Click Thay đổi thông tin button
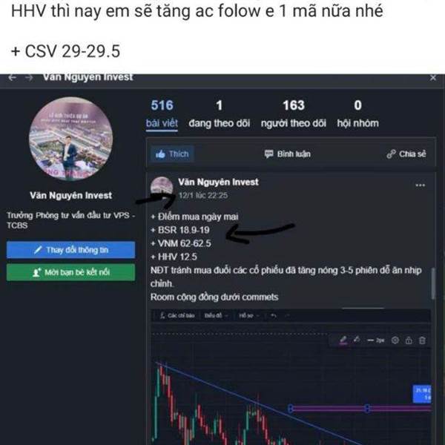The image size is (445, 445). [x=70, y=250]
